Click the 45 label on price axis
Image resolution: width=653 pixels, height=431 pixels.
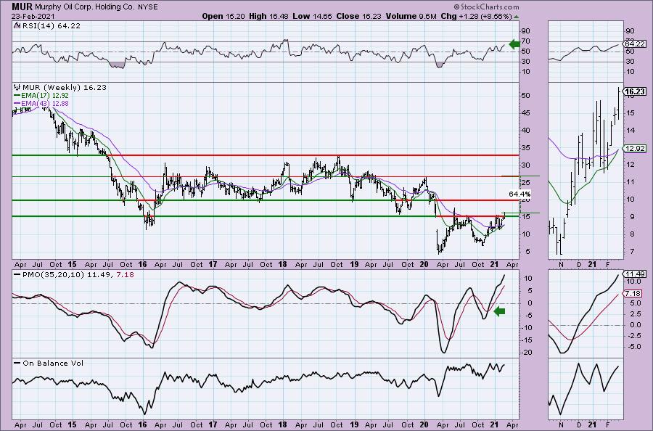[x=525, y=113]
